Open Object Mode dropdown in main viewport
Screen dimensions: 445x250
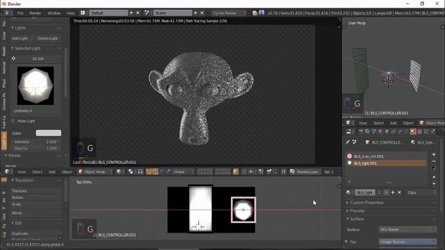point(95,172)
